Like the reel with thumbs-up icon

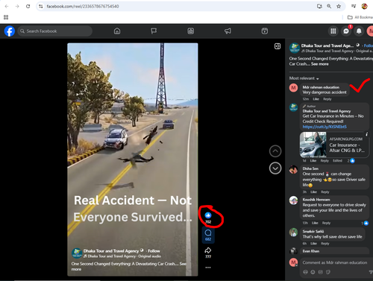click(208, 215)
